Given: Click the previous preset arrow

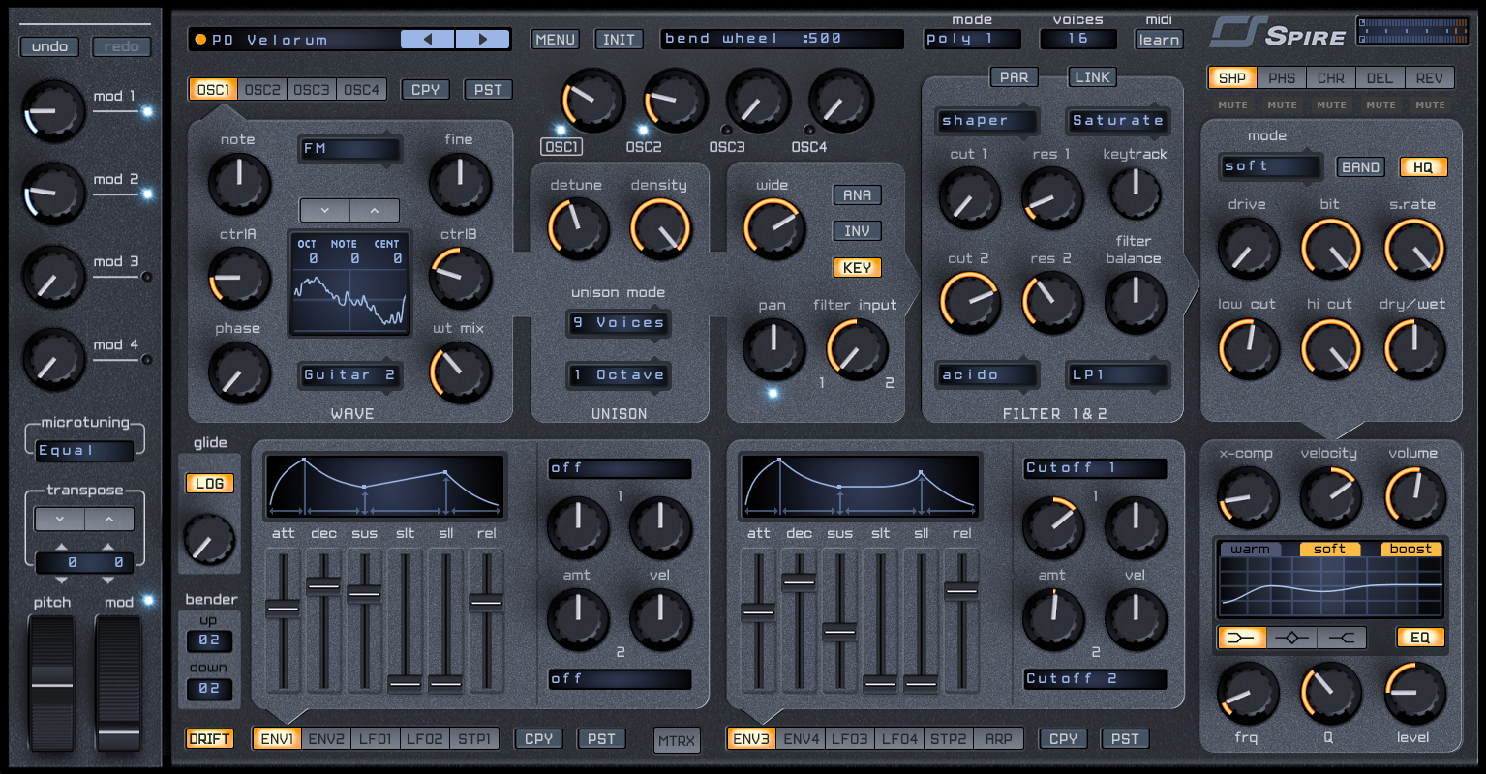Looking at the screenshot, I should (426, 38).
